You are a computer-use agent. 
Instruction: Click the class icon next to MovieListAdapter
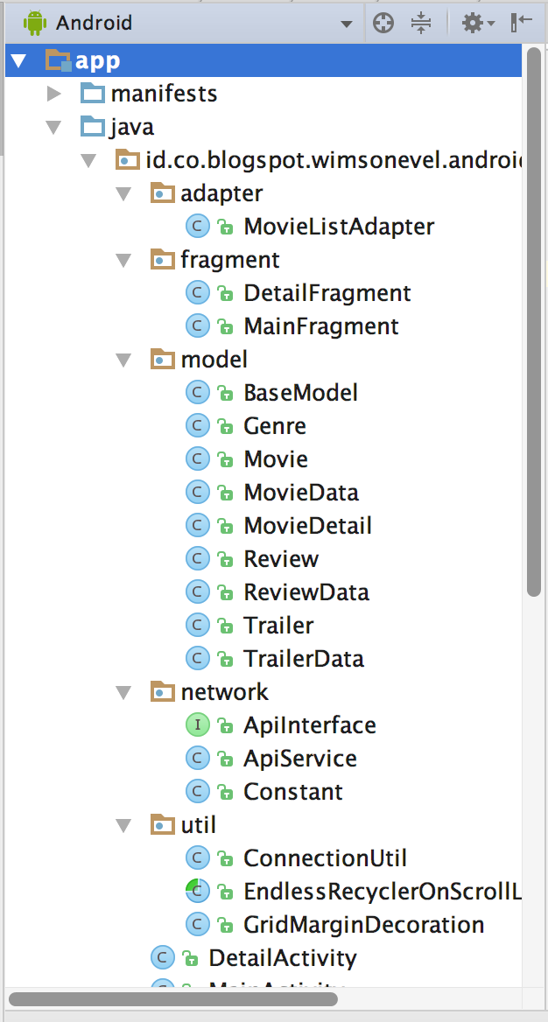pyautogui.click(x=196, y=226)
